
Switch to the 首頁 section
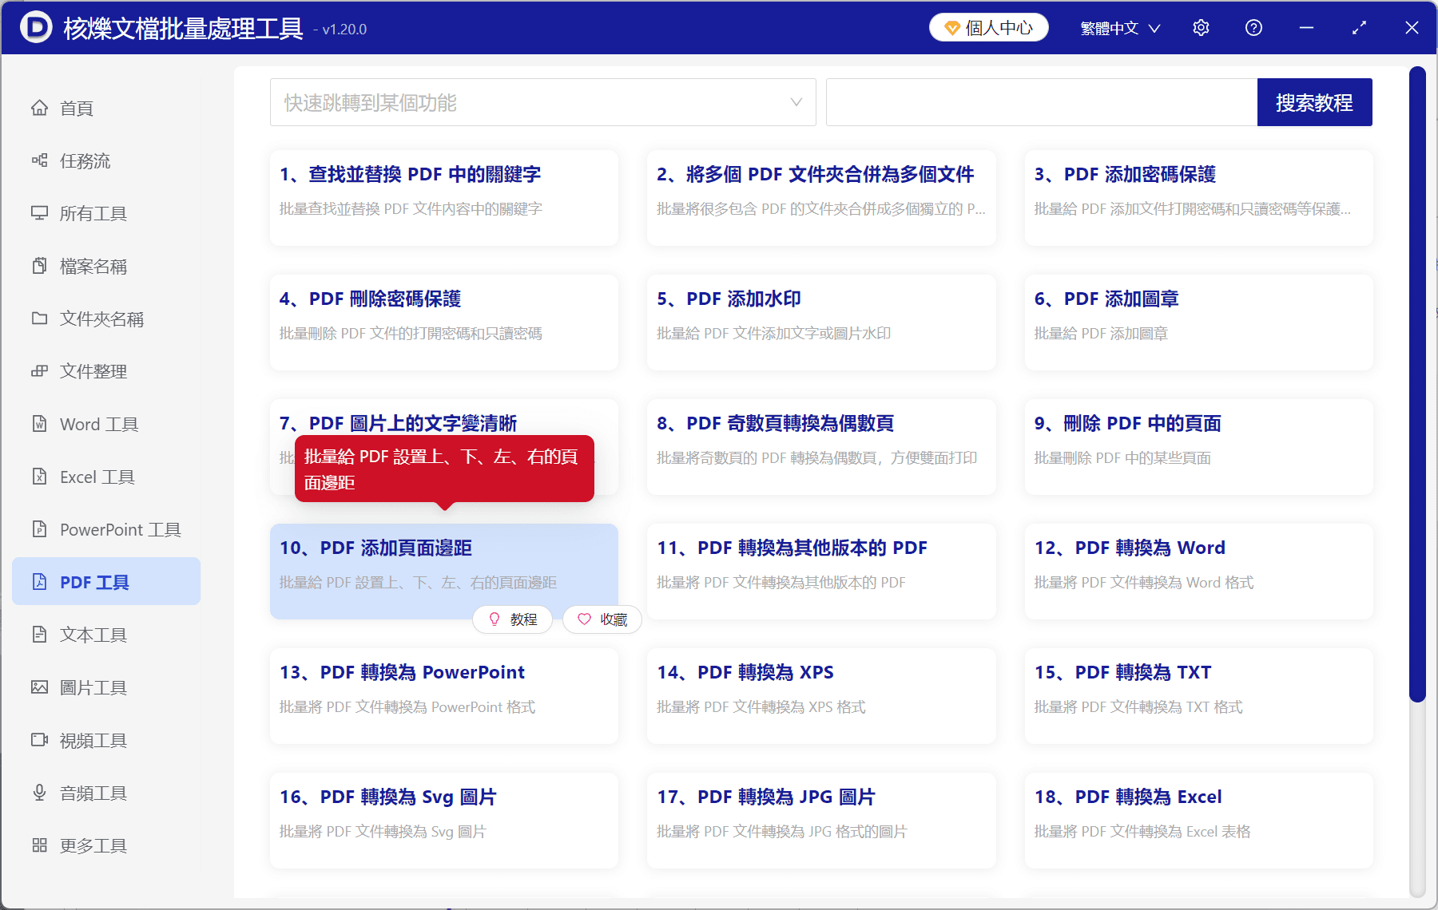[x=75, y=108]
